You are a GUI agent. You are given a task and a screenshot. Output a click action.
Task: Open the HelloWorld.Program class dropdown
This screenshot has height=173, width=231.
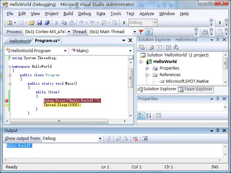[65, 51]
